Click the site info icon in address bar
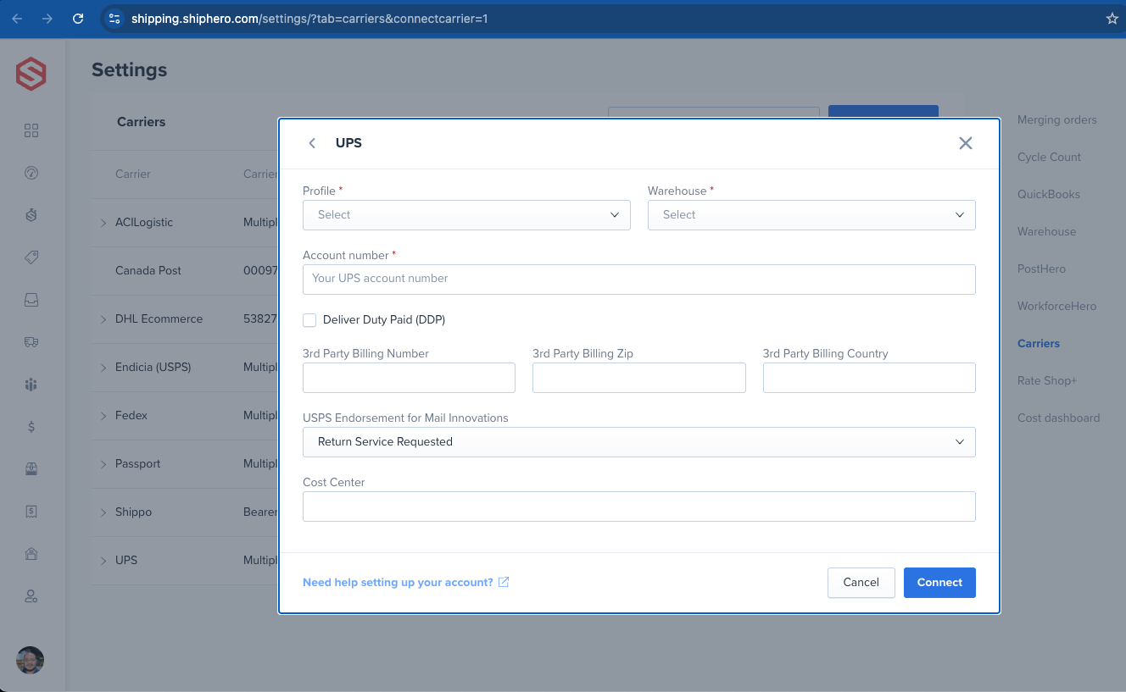Viewport: 1126px width, 692px height. click(x=114, y=19)
